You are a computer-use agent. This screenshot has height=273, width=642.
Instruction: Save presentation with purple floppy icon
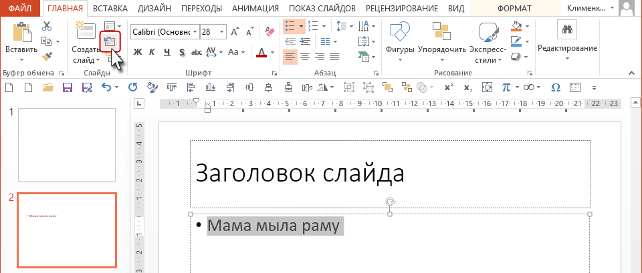67,87
